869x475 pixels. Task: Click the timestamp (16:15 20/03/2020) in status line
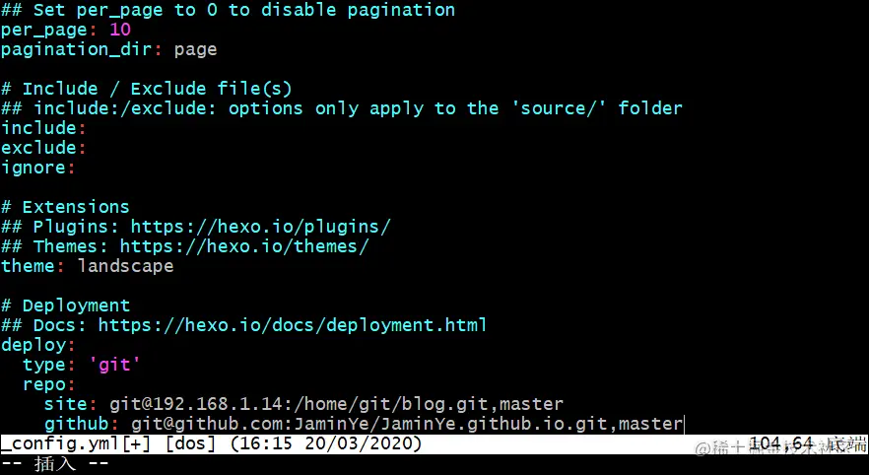coord(325,444)
